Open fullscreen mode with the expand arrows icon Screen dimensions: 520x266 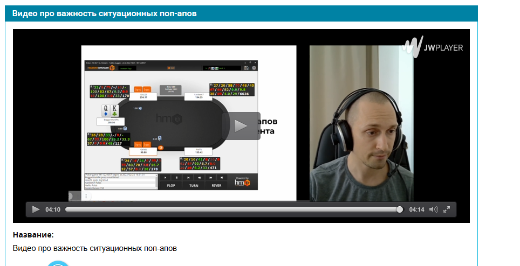tap(447, 209)
